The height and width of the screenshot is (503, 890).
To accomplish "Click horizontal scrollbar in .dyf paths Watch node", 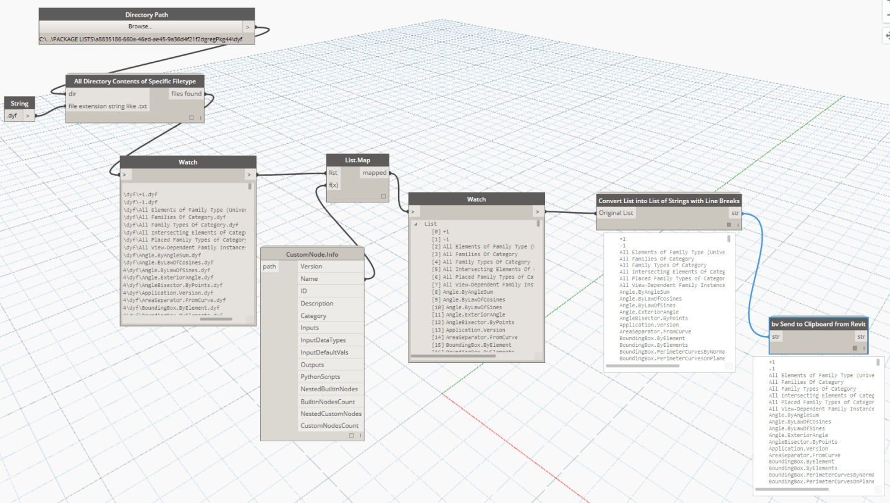I will pos(217,319).
